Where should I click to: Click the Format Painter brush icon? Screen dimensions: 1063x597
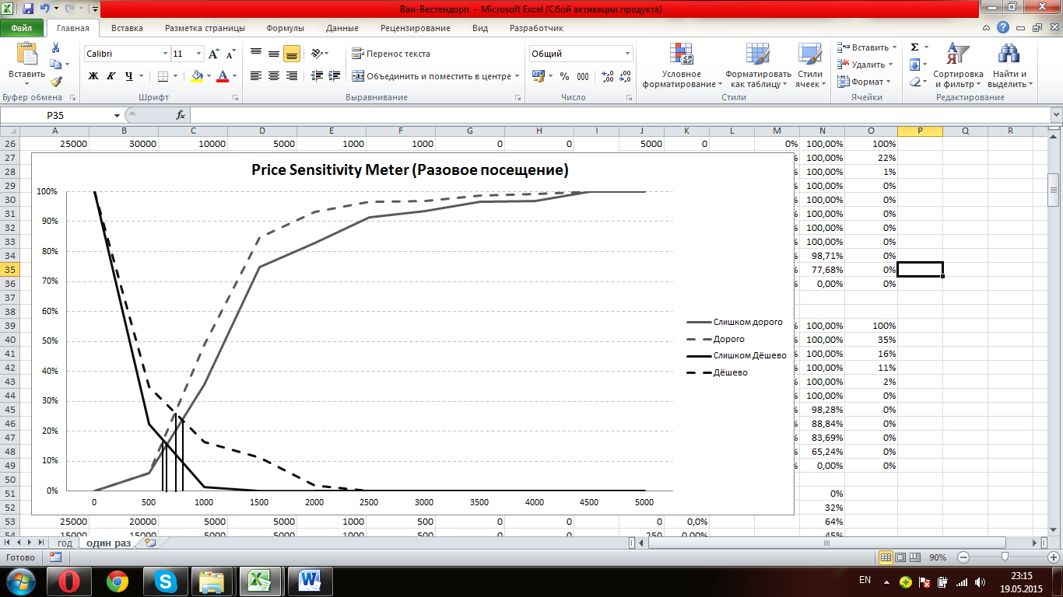[55, 81]
